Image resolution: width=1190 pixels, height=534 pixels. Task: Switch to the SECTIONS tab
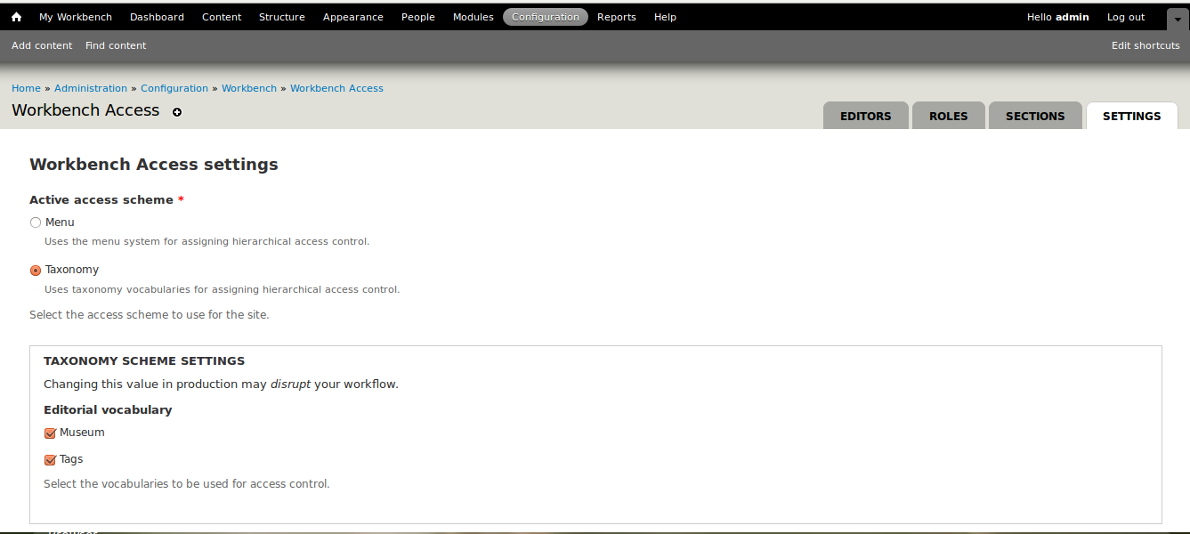(x=1034, y=116)
